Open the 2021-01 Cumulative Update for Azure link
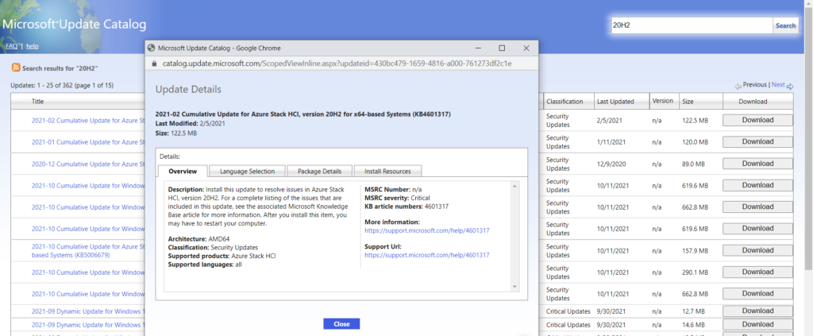The image size is (813, 336). coord(88,142)
